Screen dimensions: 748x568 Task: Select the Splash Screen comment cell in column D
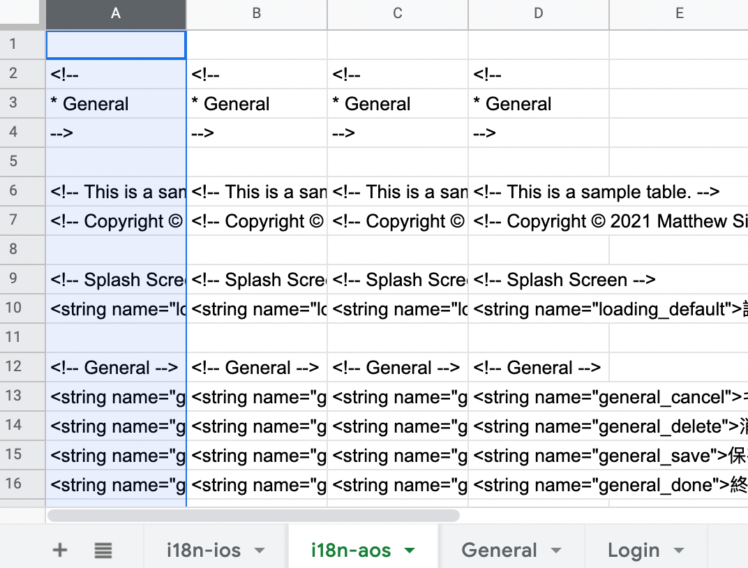[538, 279]
